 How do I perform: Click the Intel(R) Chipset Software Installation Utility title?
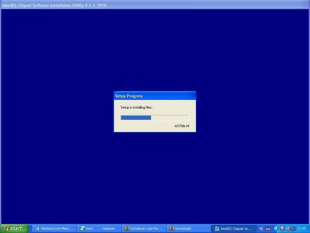54,5
